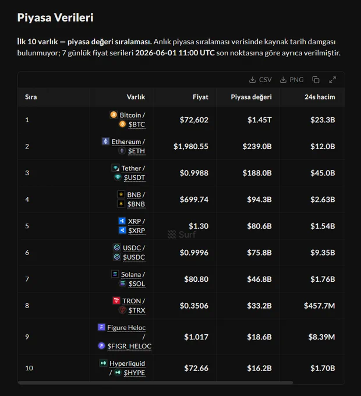Open the $USDC ticker link
Image resolution: width=361 pixels, height=396 pixels.
(134, 257)
